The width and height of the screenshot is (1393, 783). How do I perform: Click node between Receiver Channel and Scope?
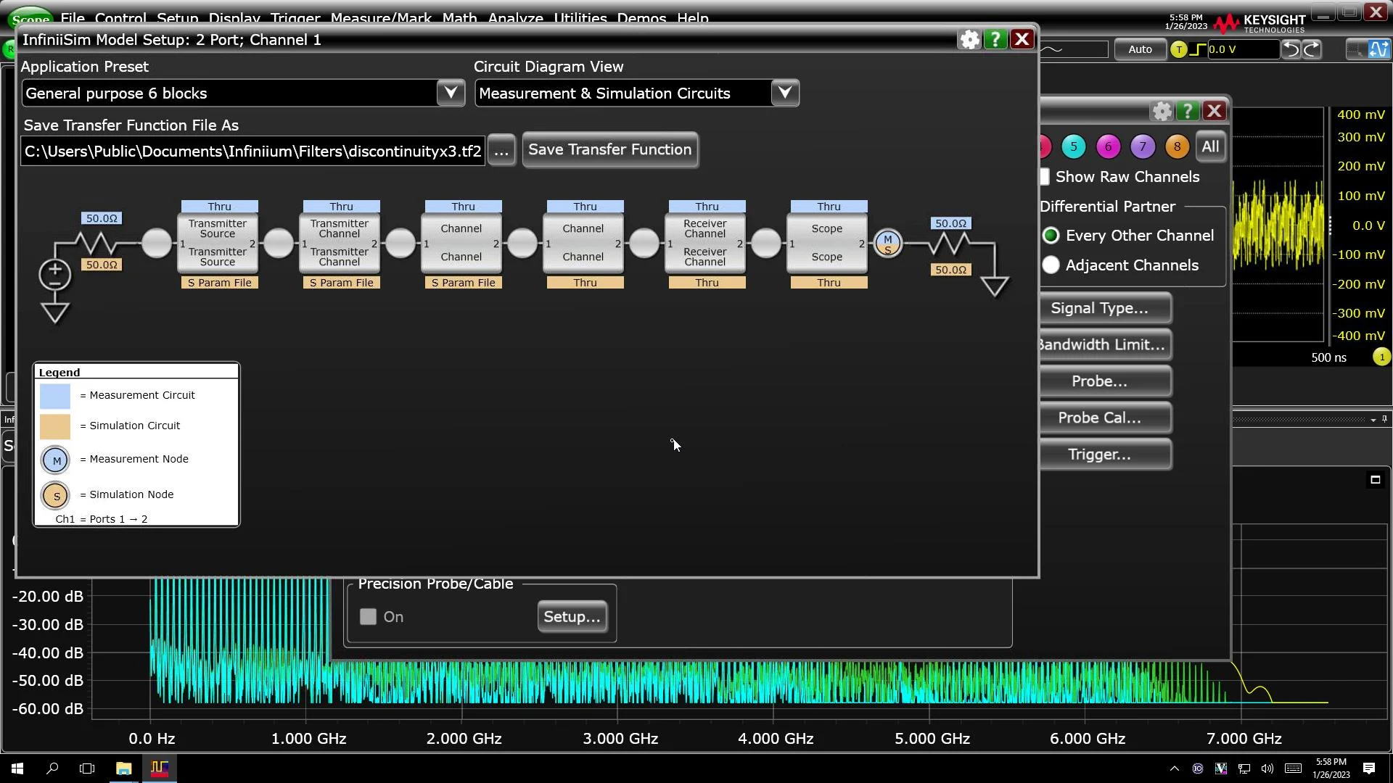[x=766, y=244]
